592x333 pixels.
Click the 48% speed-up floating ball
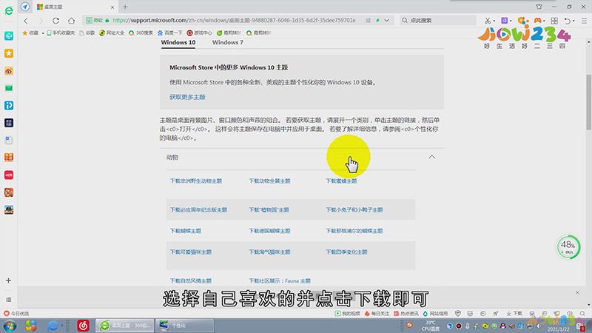(568, 247)
